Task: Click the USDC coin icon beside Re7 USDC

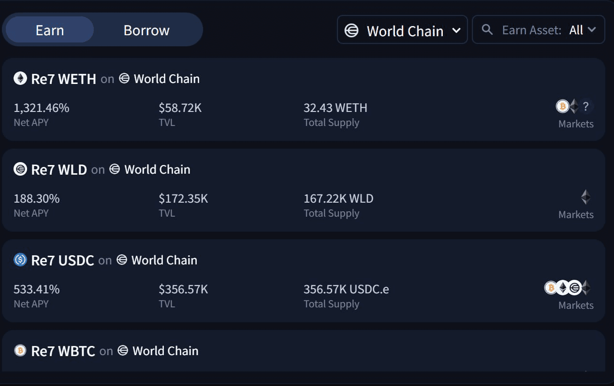Action: tap(20, 260)
